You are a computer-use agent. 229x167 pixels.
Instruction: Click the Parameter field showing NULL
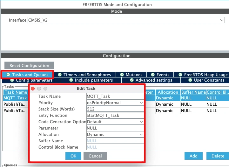[115, 128]
